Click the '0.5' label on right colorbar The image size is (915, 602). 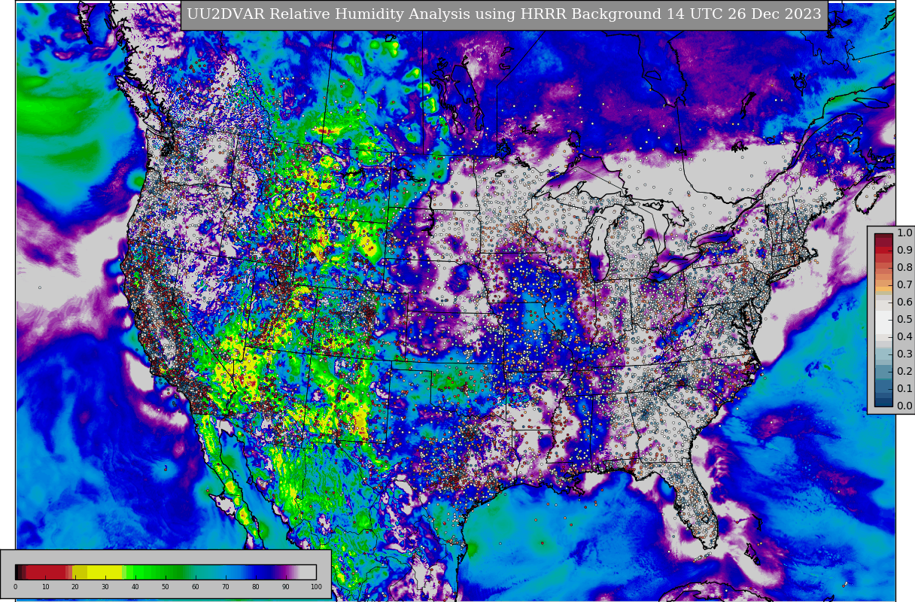(x=904, y=320)
